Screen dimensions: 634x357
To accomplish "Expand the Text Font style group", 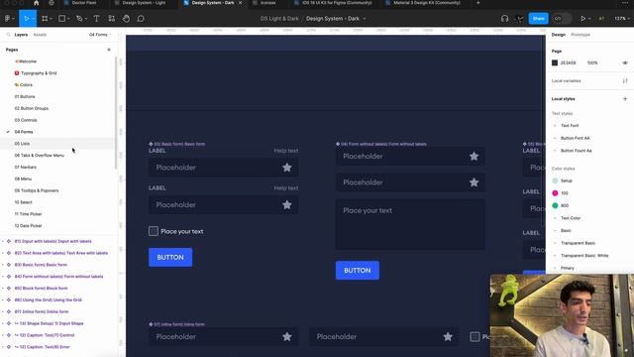I will [555, 126].
